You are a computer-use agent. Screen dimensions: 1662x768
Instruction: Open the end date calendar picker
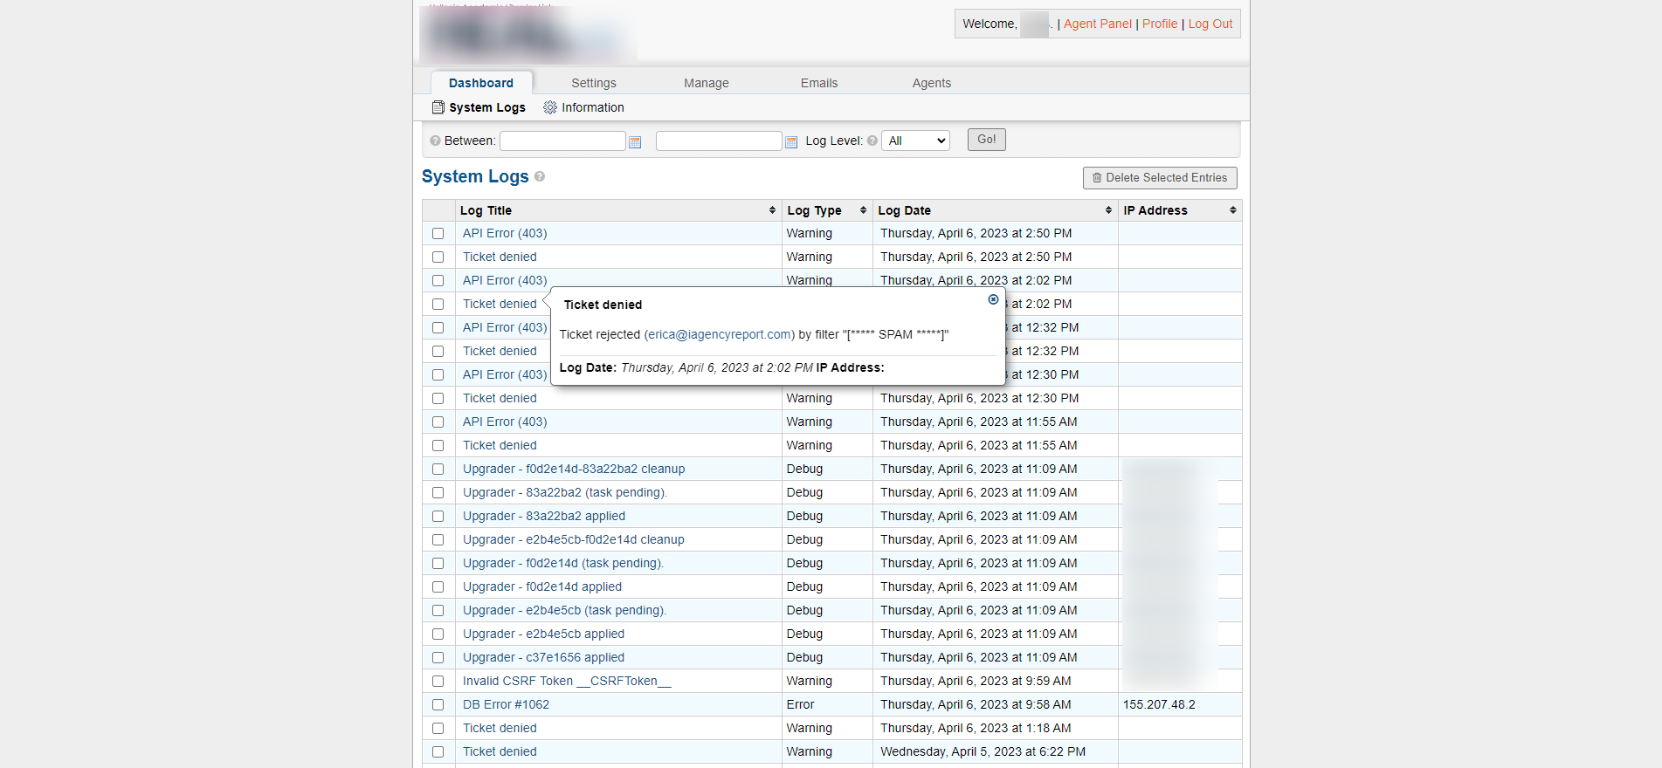[791, 142]
